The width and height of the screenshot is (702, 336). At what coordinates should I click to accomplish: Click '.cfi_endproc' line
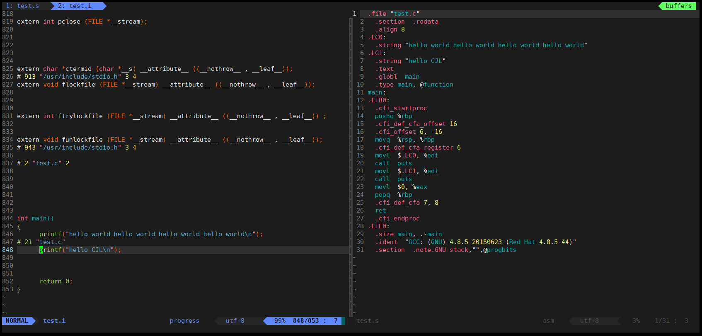click(397, 218)
